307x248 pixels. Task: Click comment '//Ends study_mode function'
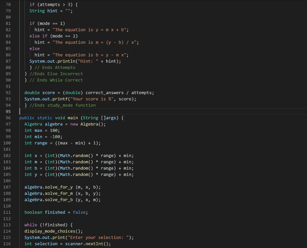(x=63, y=105)
